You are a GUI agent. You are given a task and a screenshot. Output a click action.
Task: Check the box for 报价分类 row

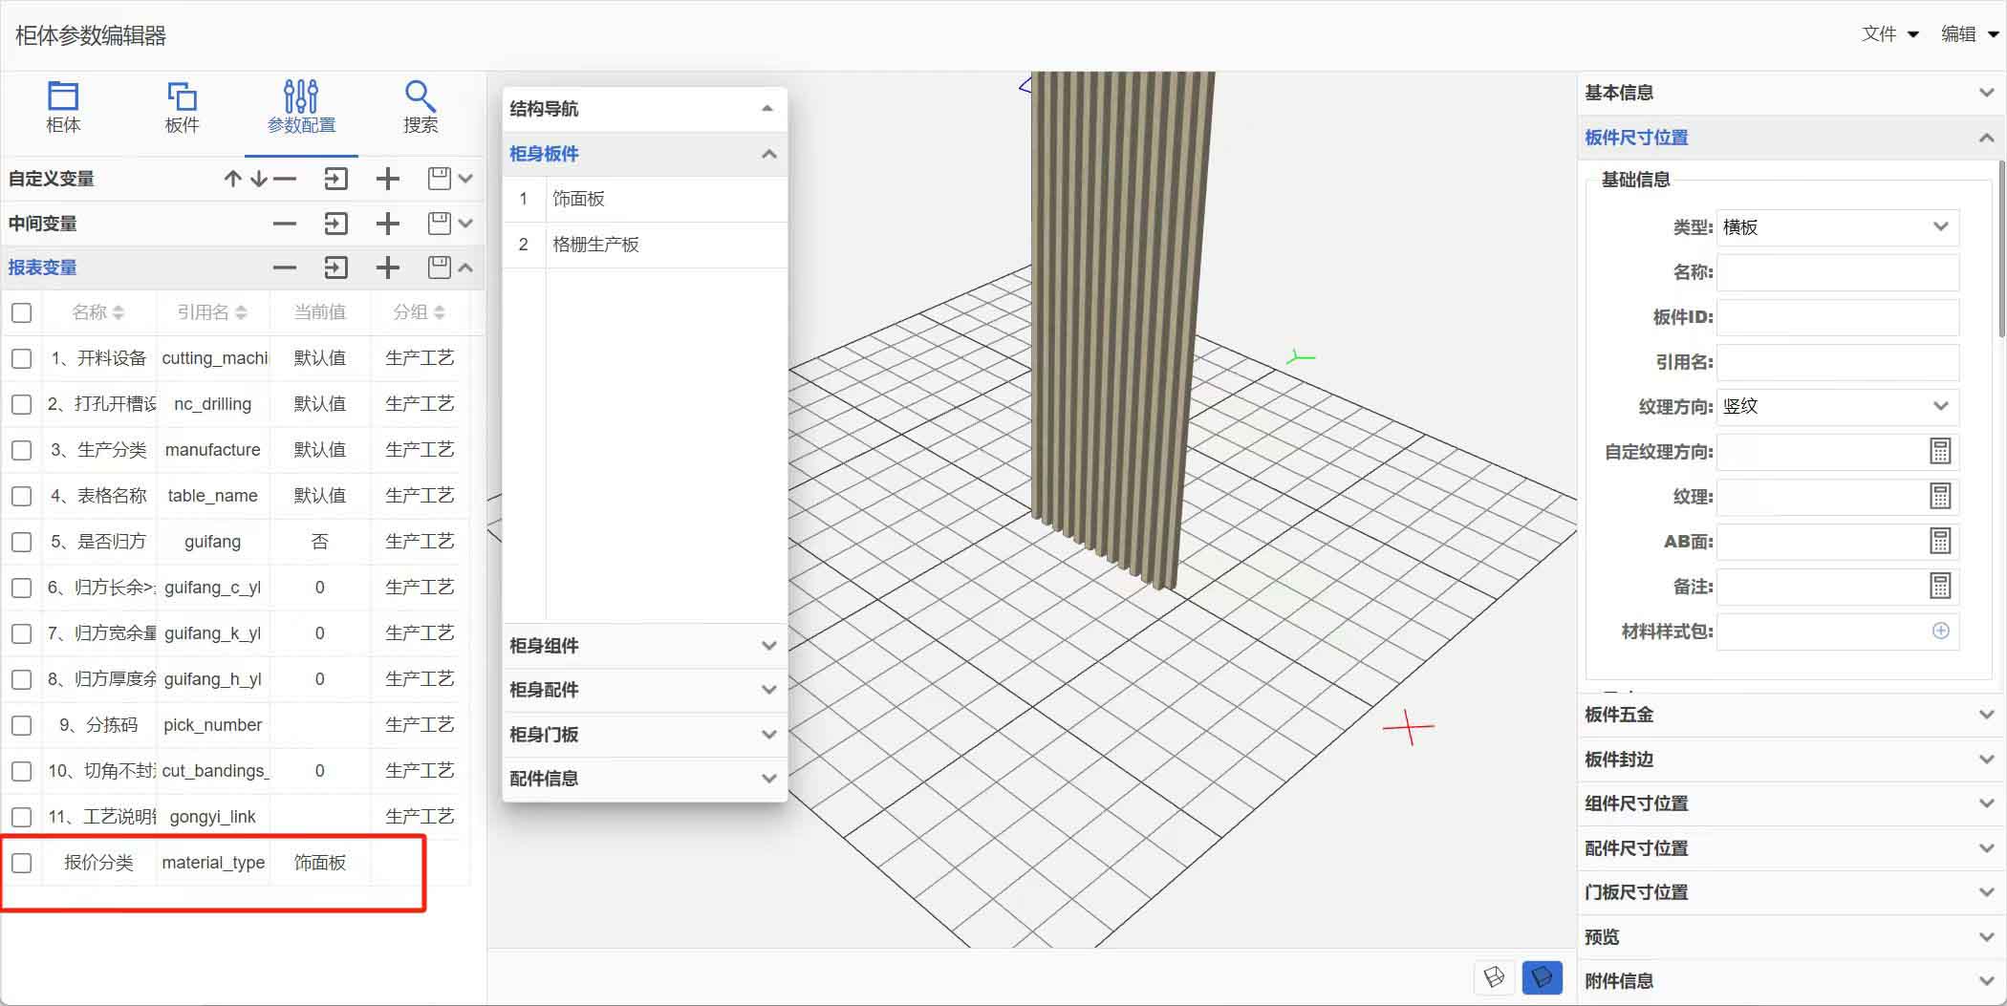(21, 863)
